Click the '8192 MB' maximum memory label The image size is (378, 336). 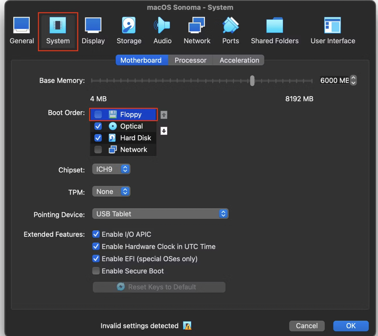coord(299,99)
